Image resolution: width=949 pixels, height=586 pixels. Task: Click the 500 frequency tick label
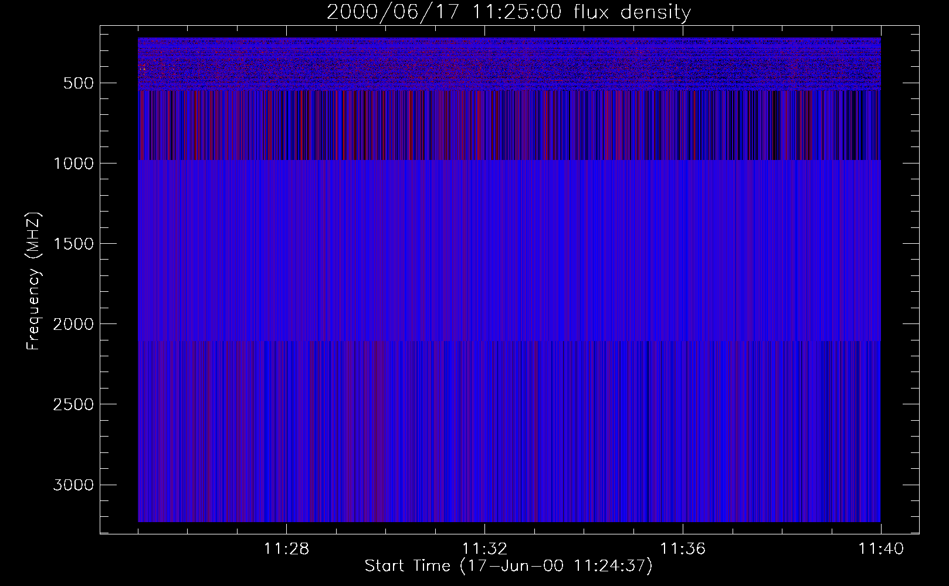[x=79, y=83]
